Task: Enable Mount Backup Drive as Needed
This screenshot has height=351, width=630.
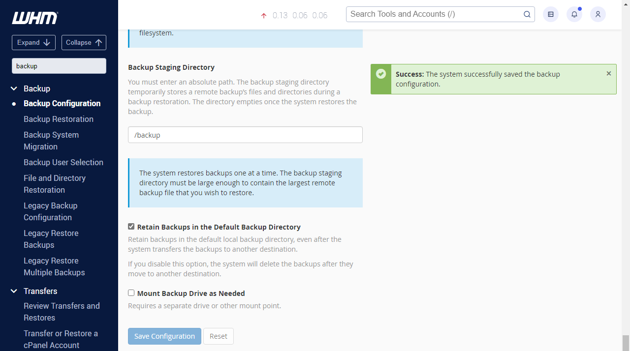Action: (x=131, y=292)
